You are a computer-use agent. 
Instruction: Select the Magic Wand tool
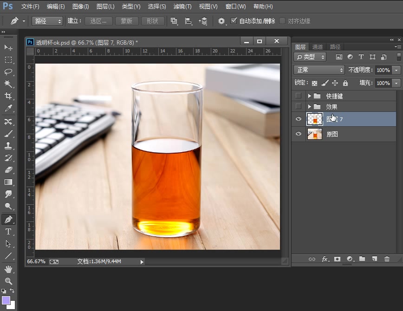coord(8,84)
